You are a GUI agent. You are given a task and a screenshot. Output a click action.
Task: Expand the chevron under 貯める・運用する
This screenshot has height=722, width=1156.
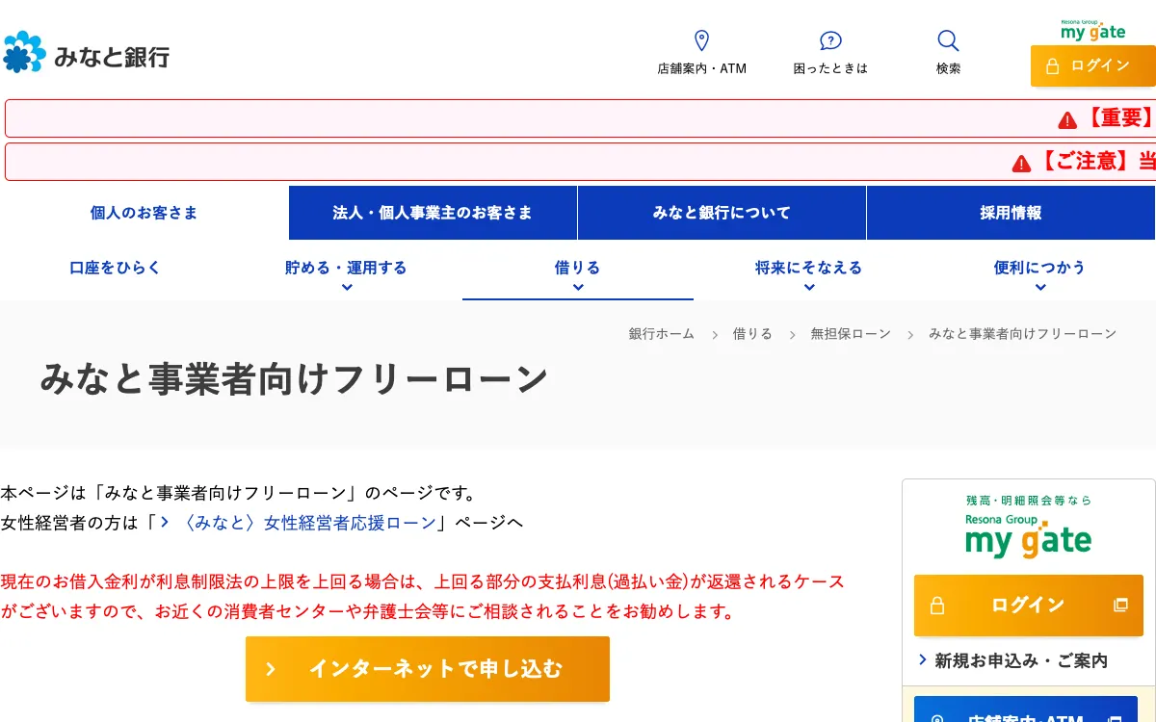pyautogui.click(x=347, y=287)
